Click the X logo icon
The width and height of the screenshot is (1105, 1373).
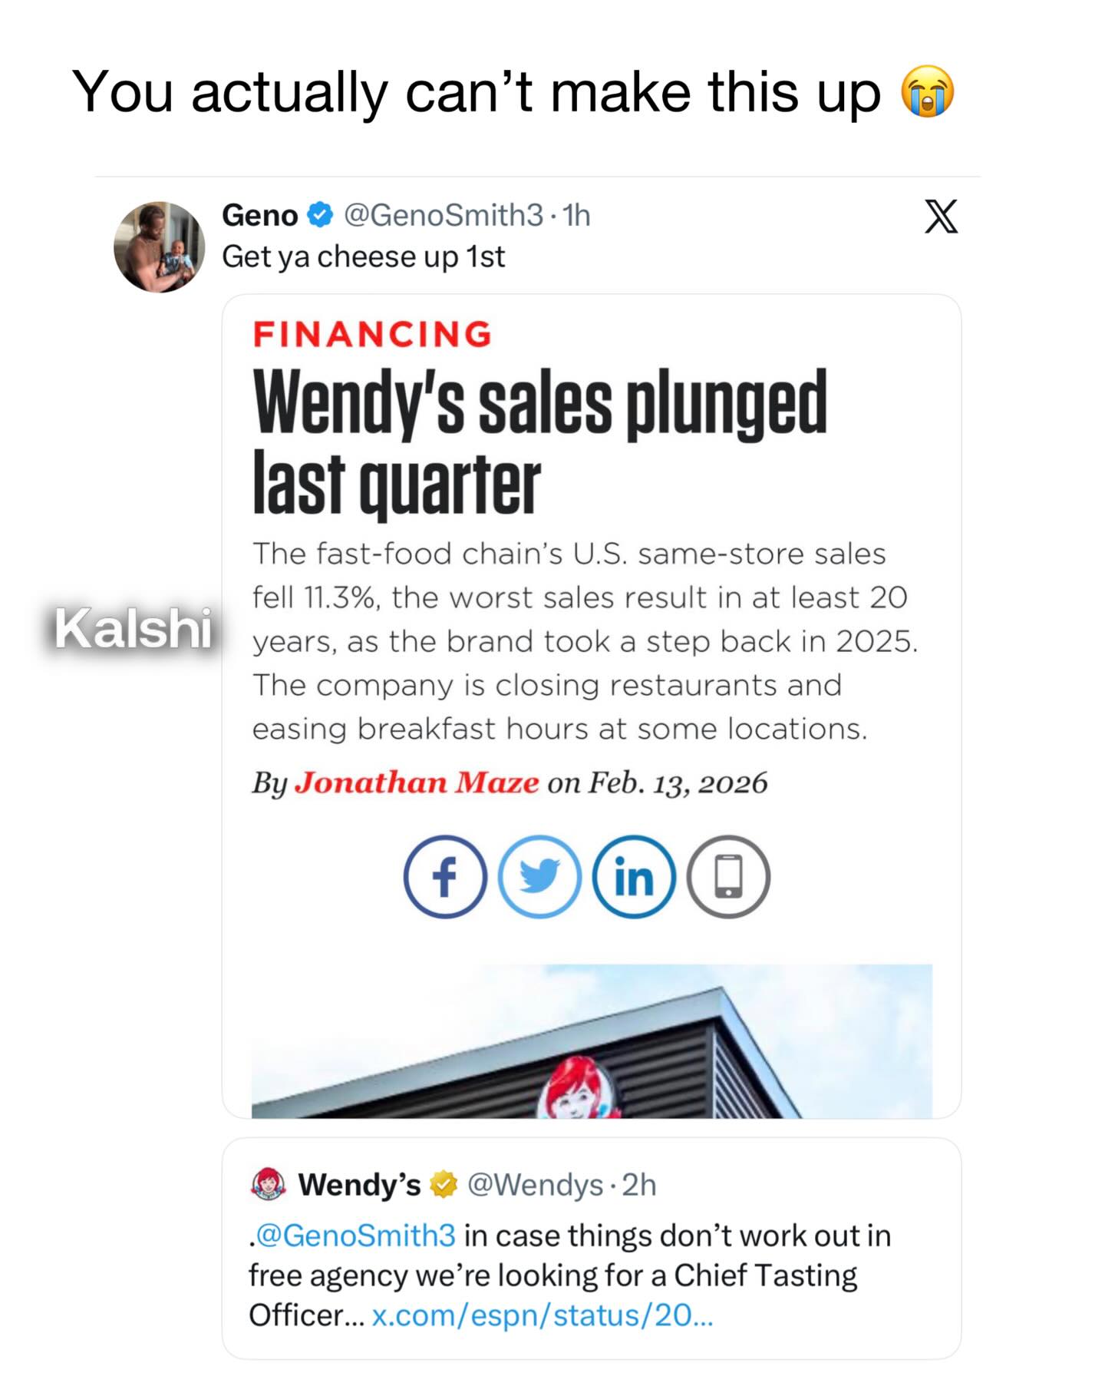pyautogui.click(x=941, y=216)
